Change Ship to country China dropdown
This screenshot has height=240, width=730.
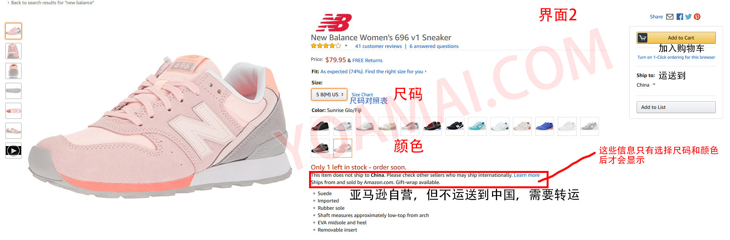pyautogui.click(x=646, y=85)
